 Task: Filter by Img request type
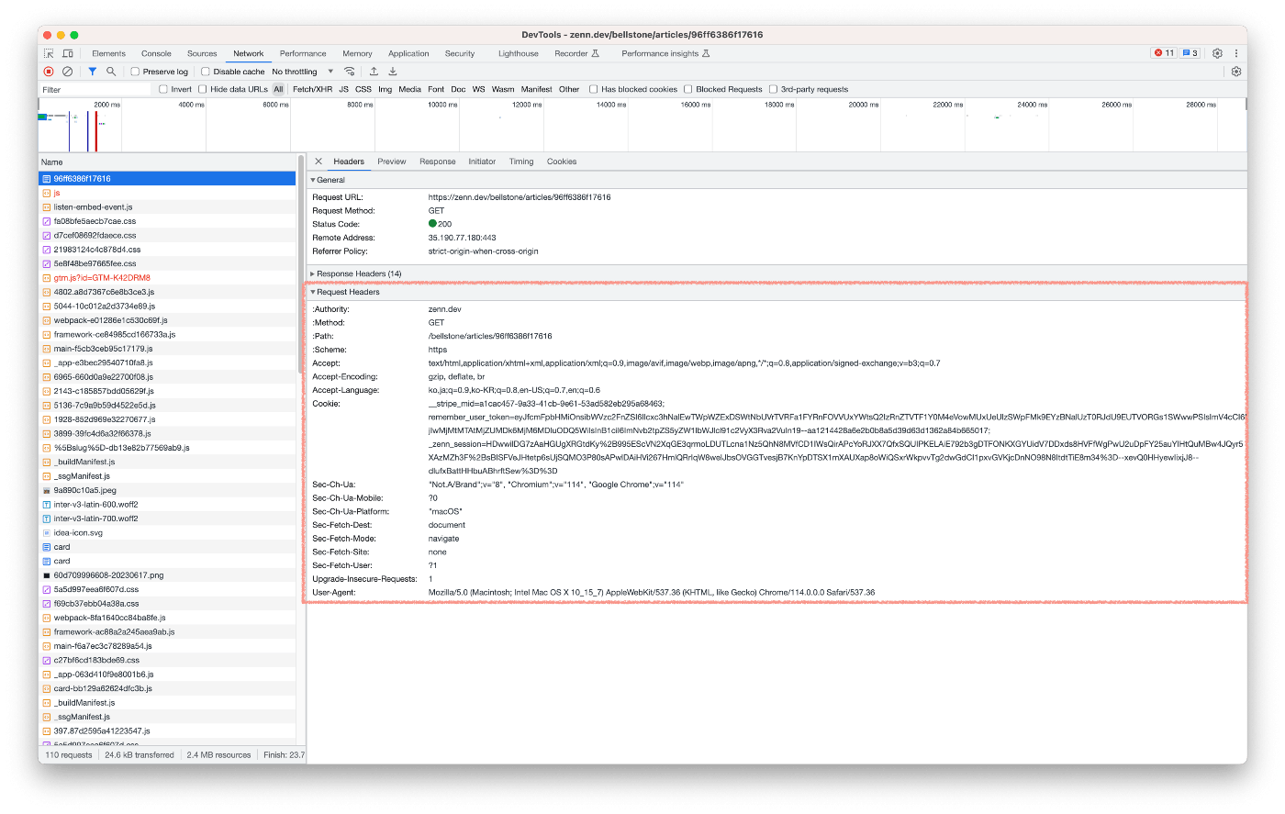click(385, 89)
